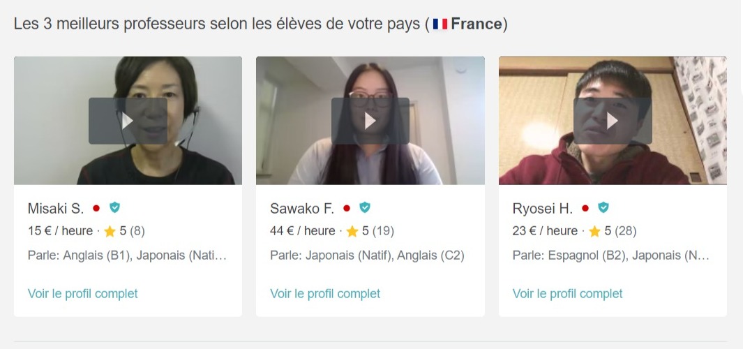Click verified shield badge beside Misaki S.
This screenshot has width=743, height=349.
(114, 208)
